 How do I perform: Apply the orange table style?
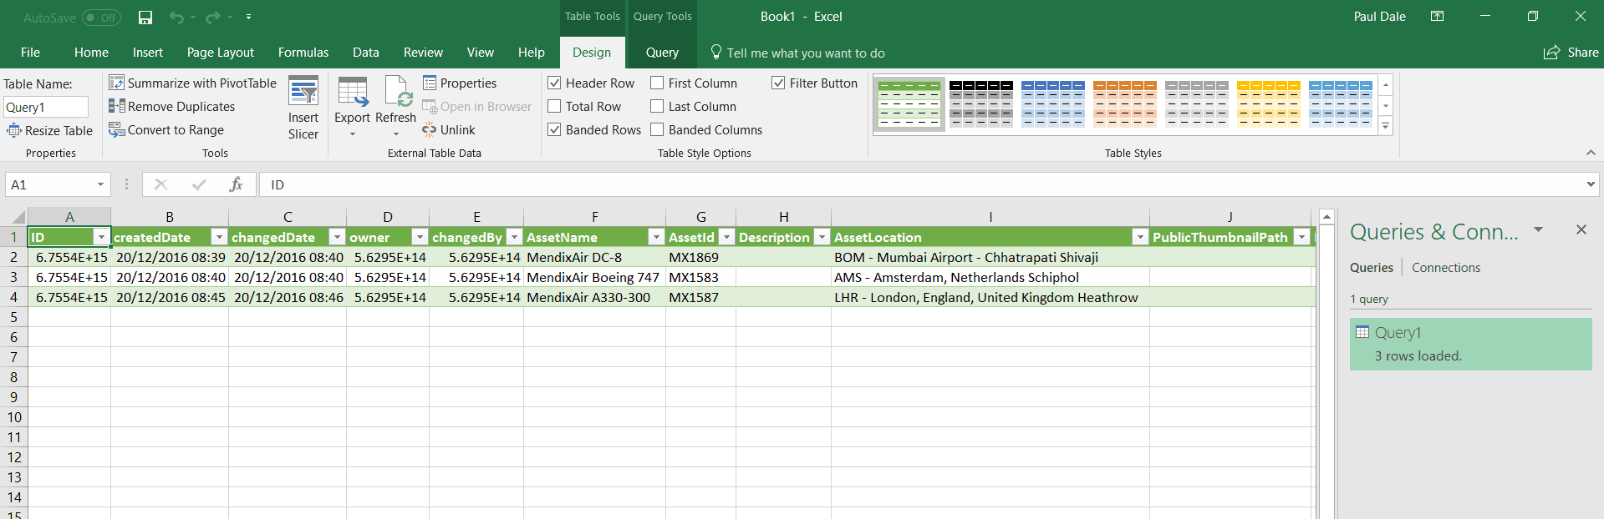[1125, 103]
